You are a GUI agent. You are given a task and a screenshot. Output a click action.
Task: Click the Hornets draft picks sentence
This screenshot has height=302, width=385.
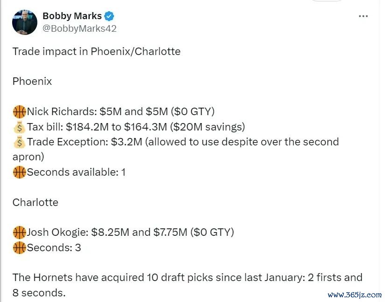[x=187, y=285]
